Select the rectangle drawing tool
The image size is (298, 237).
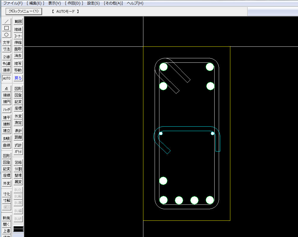click(x=7, y=28)
